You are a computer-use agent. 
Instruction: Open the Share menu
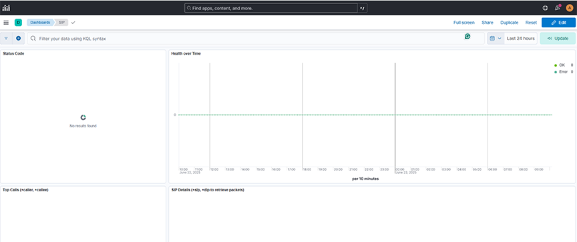(488, 23)
